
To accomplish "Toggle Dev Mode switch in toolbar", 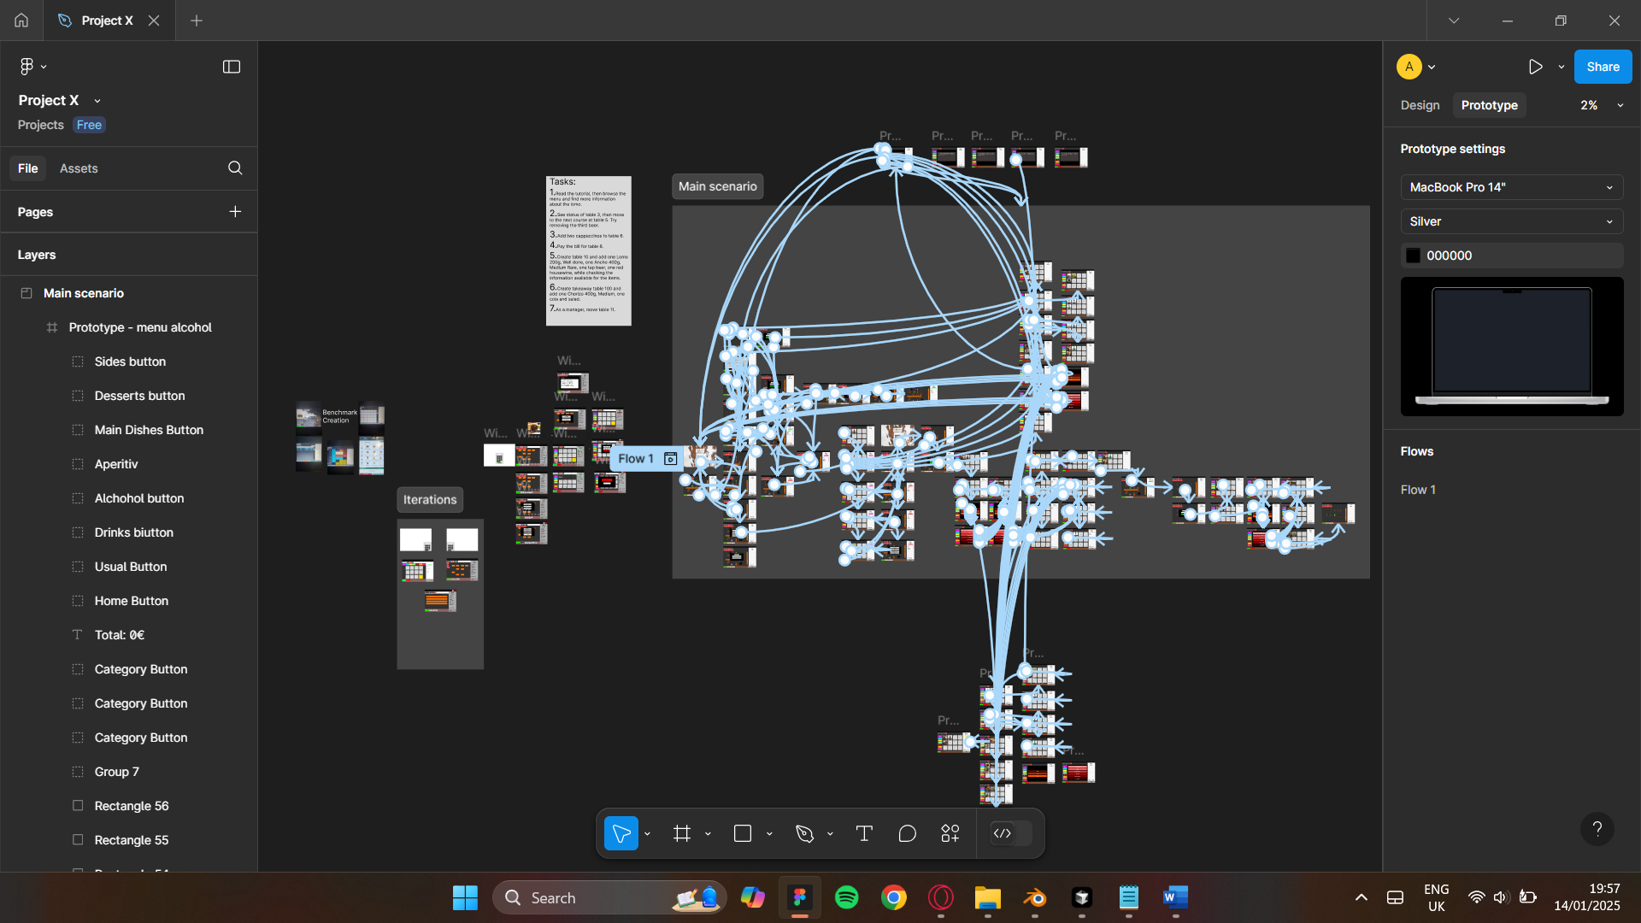I will point(1010,833).
